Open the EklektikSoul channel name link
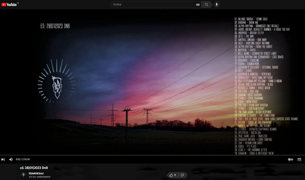 point(36,173)
